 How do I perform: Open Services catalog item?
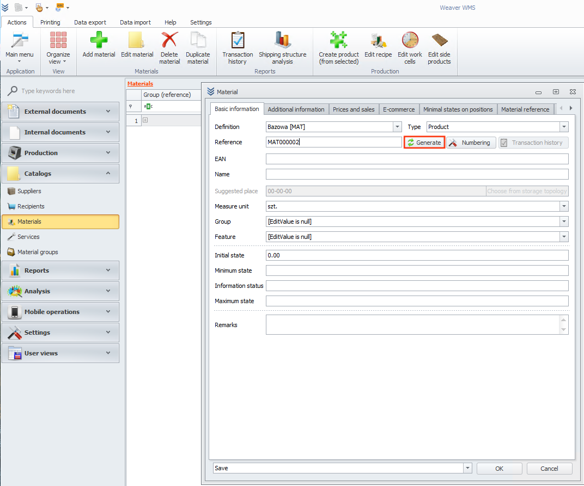pyautogui.click(x=28, y=237)
